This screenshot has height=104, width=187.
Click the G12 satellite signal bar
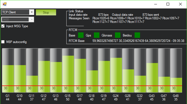[44, 70]
